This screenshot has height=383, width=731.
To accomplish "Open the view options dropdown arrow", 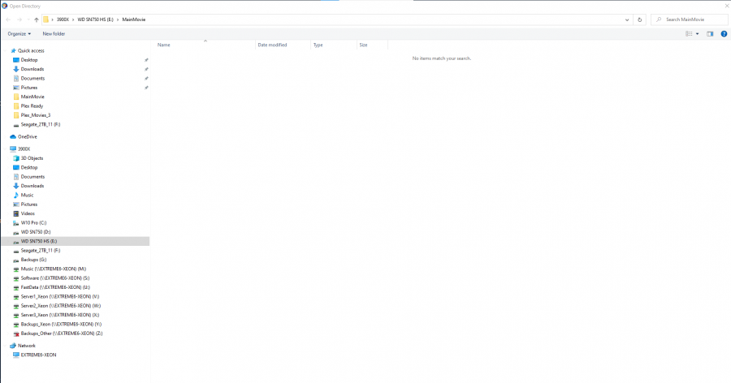I will pos(698,33).
